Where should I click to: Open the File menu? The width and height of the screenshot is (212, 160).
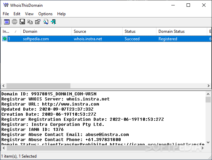click(6, 14)
